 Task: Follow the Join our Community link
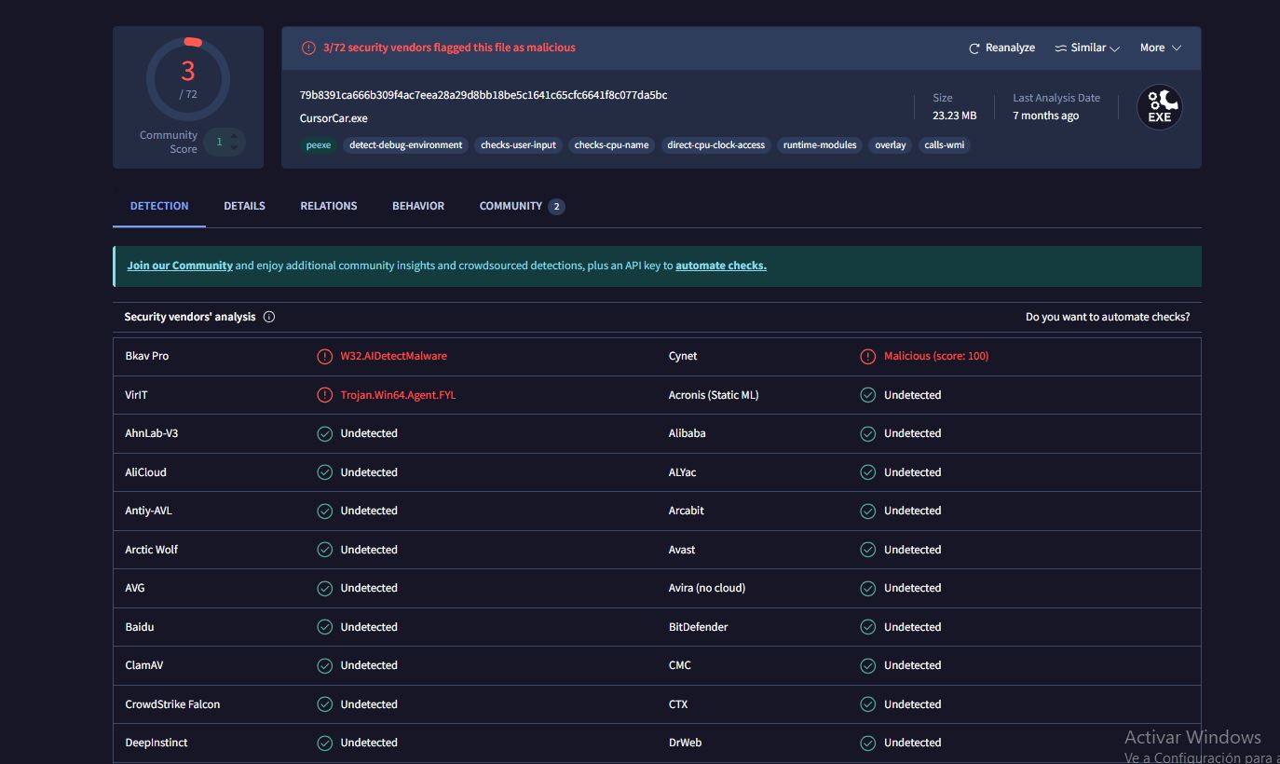coord(180,266)
